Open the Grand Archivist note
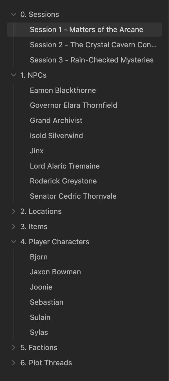Viewport: 169px width, 381px height. pyautogui.click(x=56, y=120)
